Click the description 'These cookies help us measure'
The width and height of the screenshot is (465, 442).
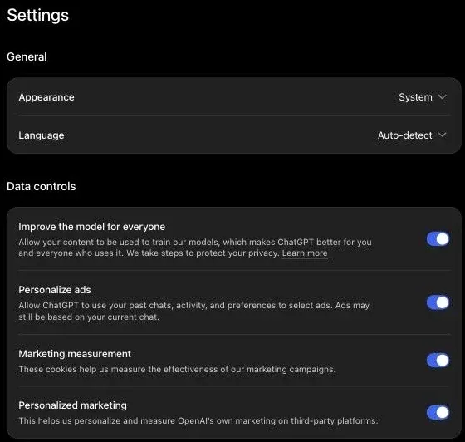tap(177, 370)
